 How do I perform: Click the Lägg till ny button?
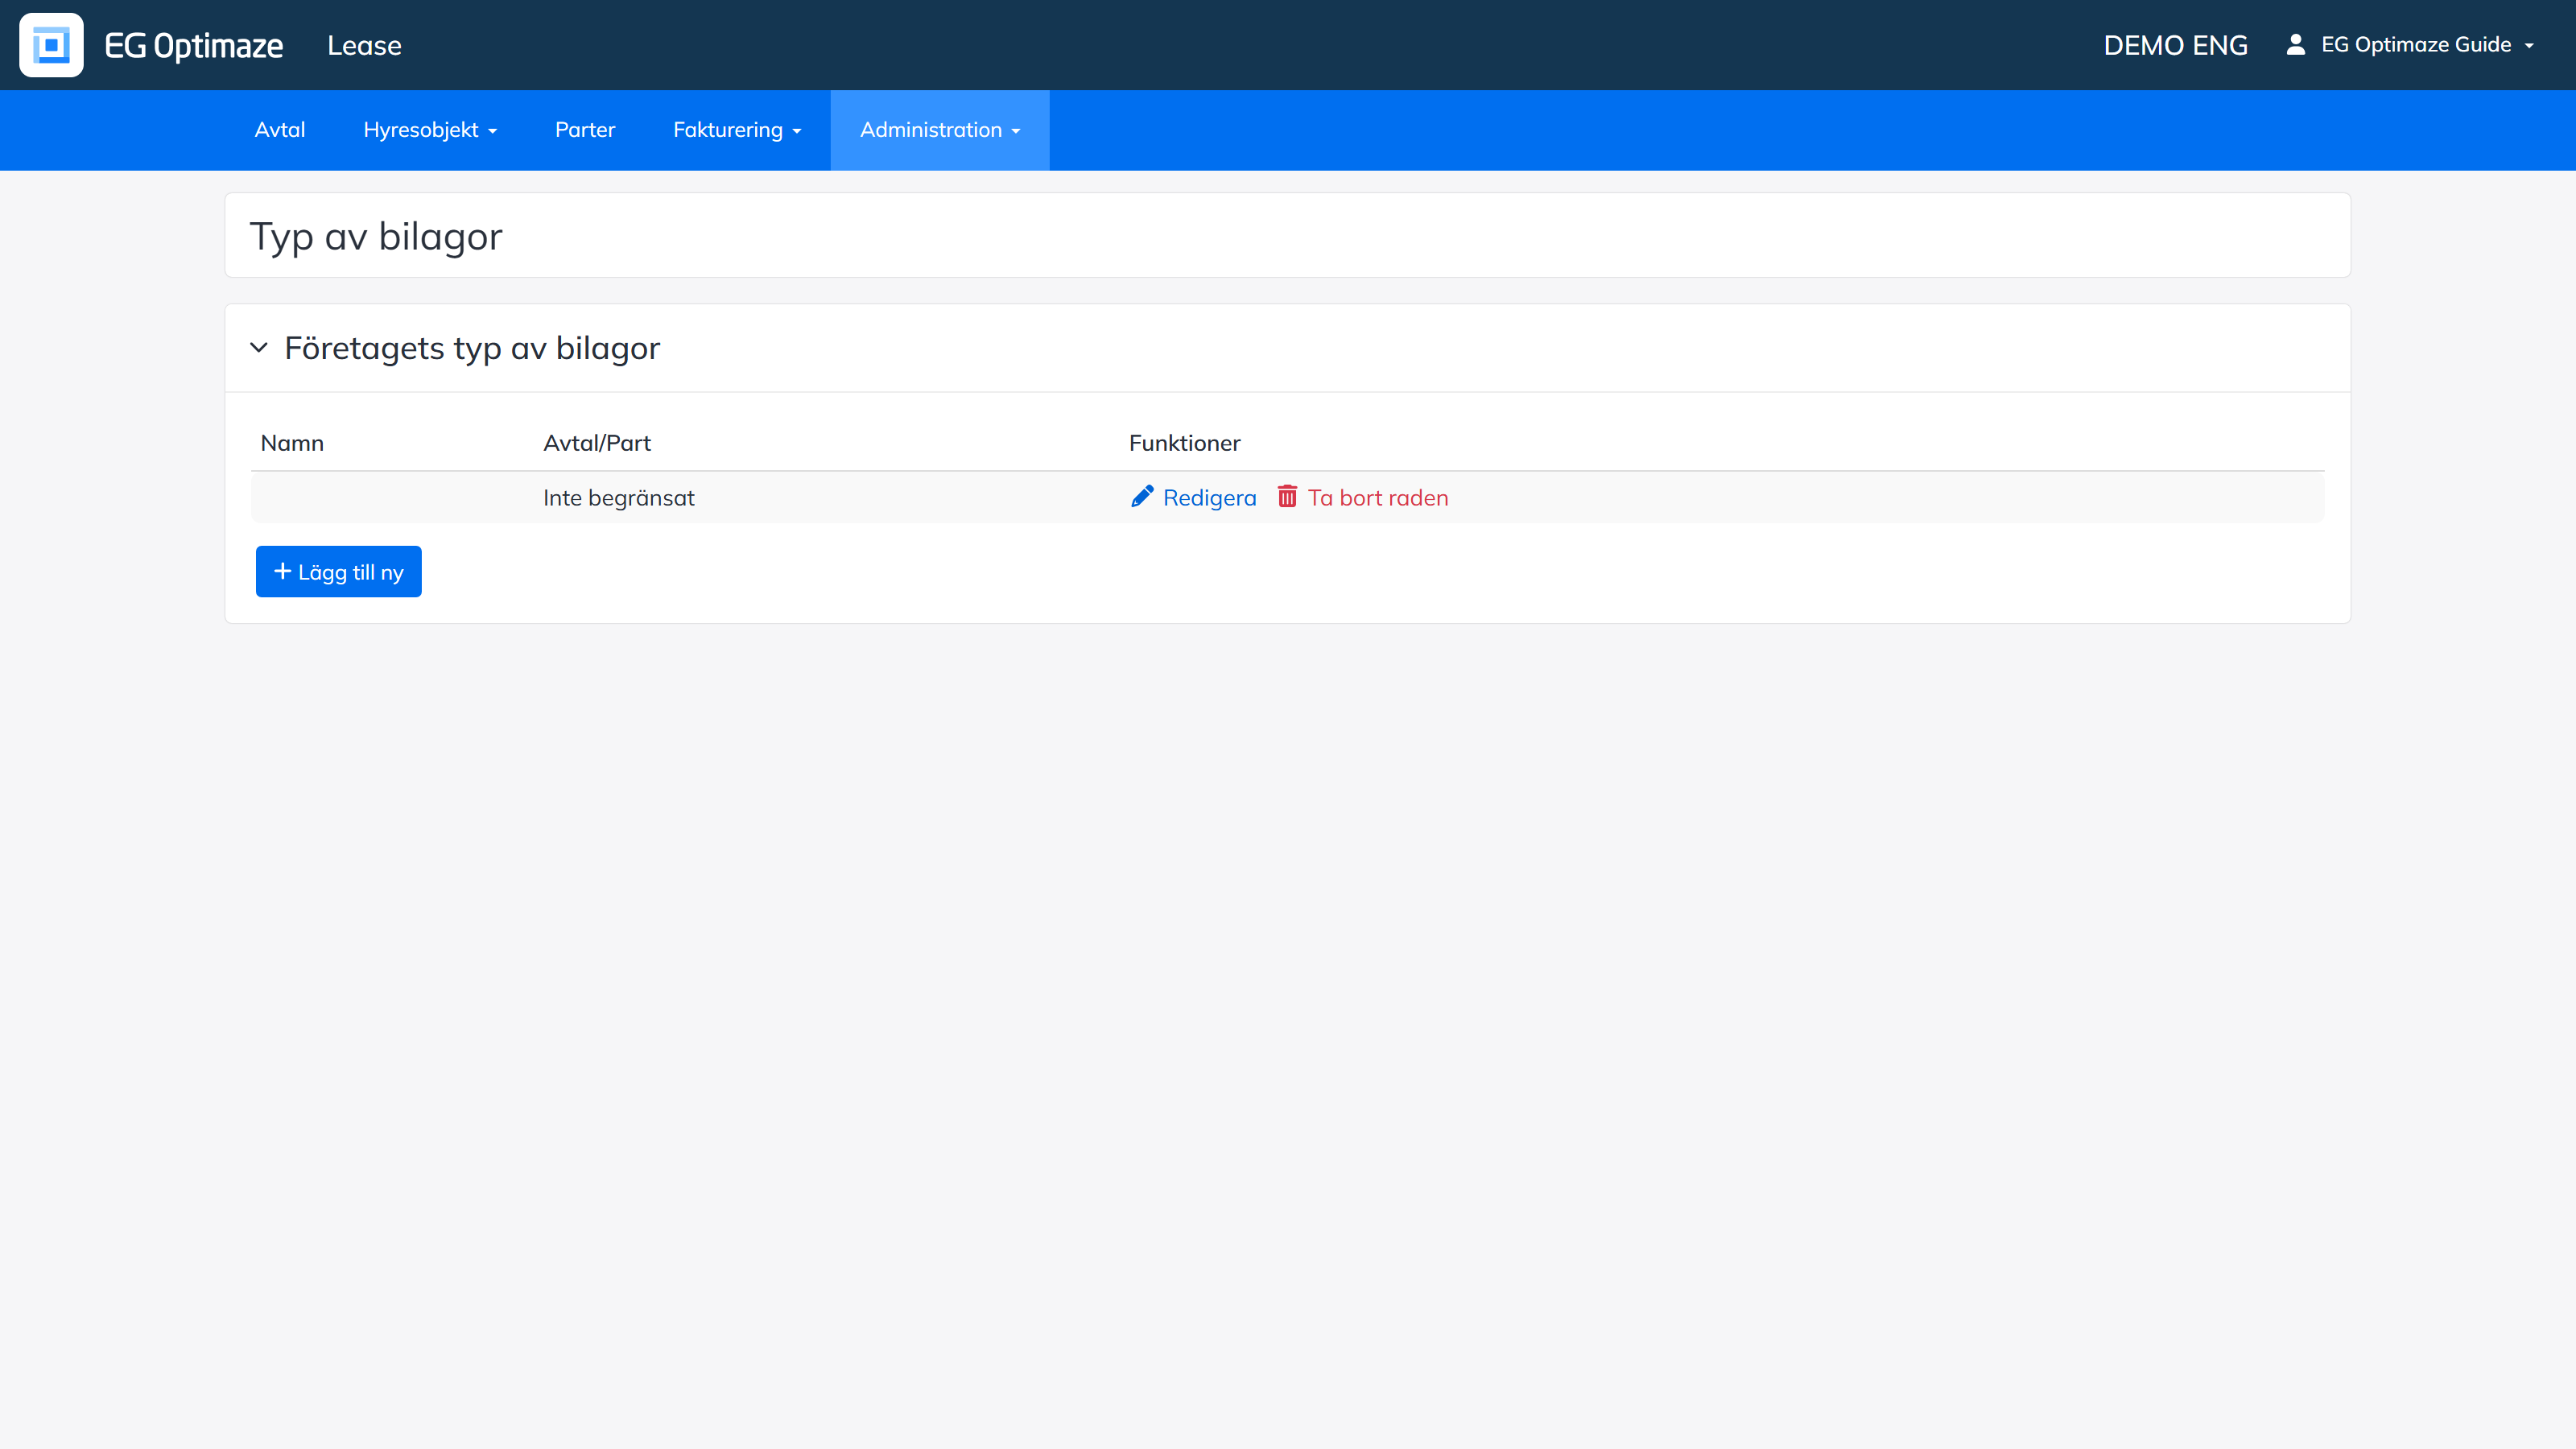(339, 572)
